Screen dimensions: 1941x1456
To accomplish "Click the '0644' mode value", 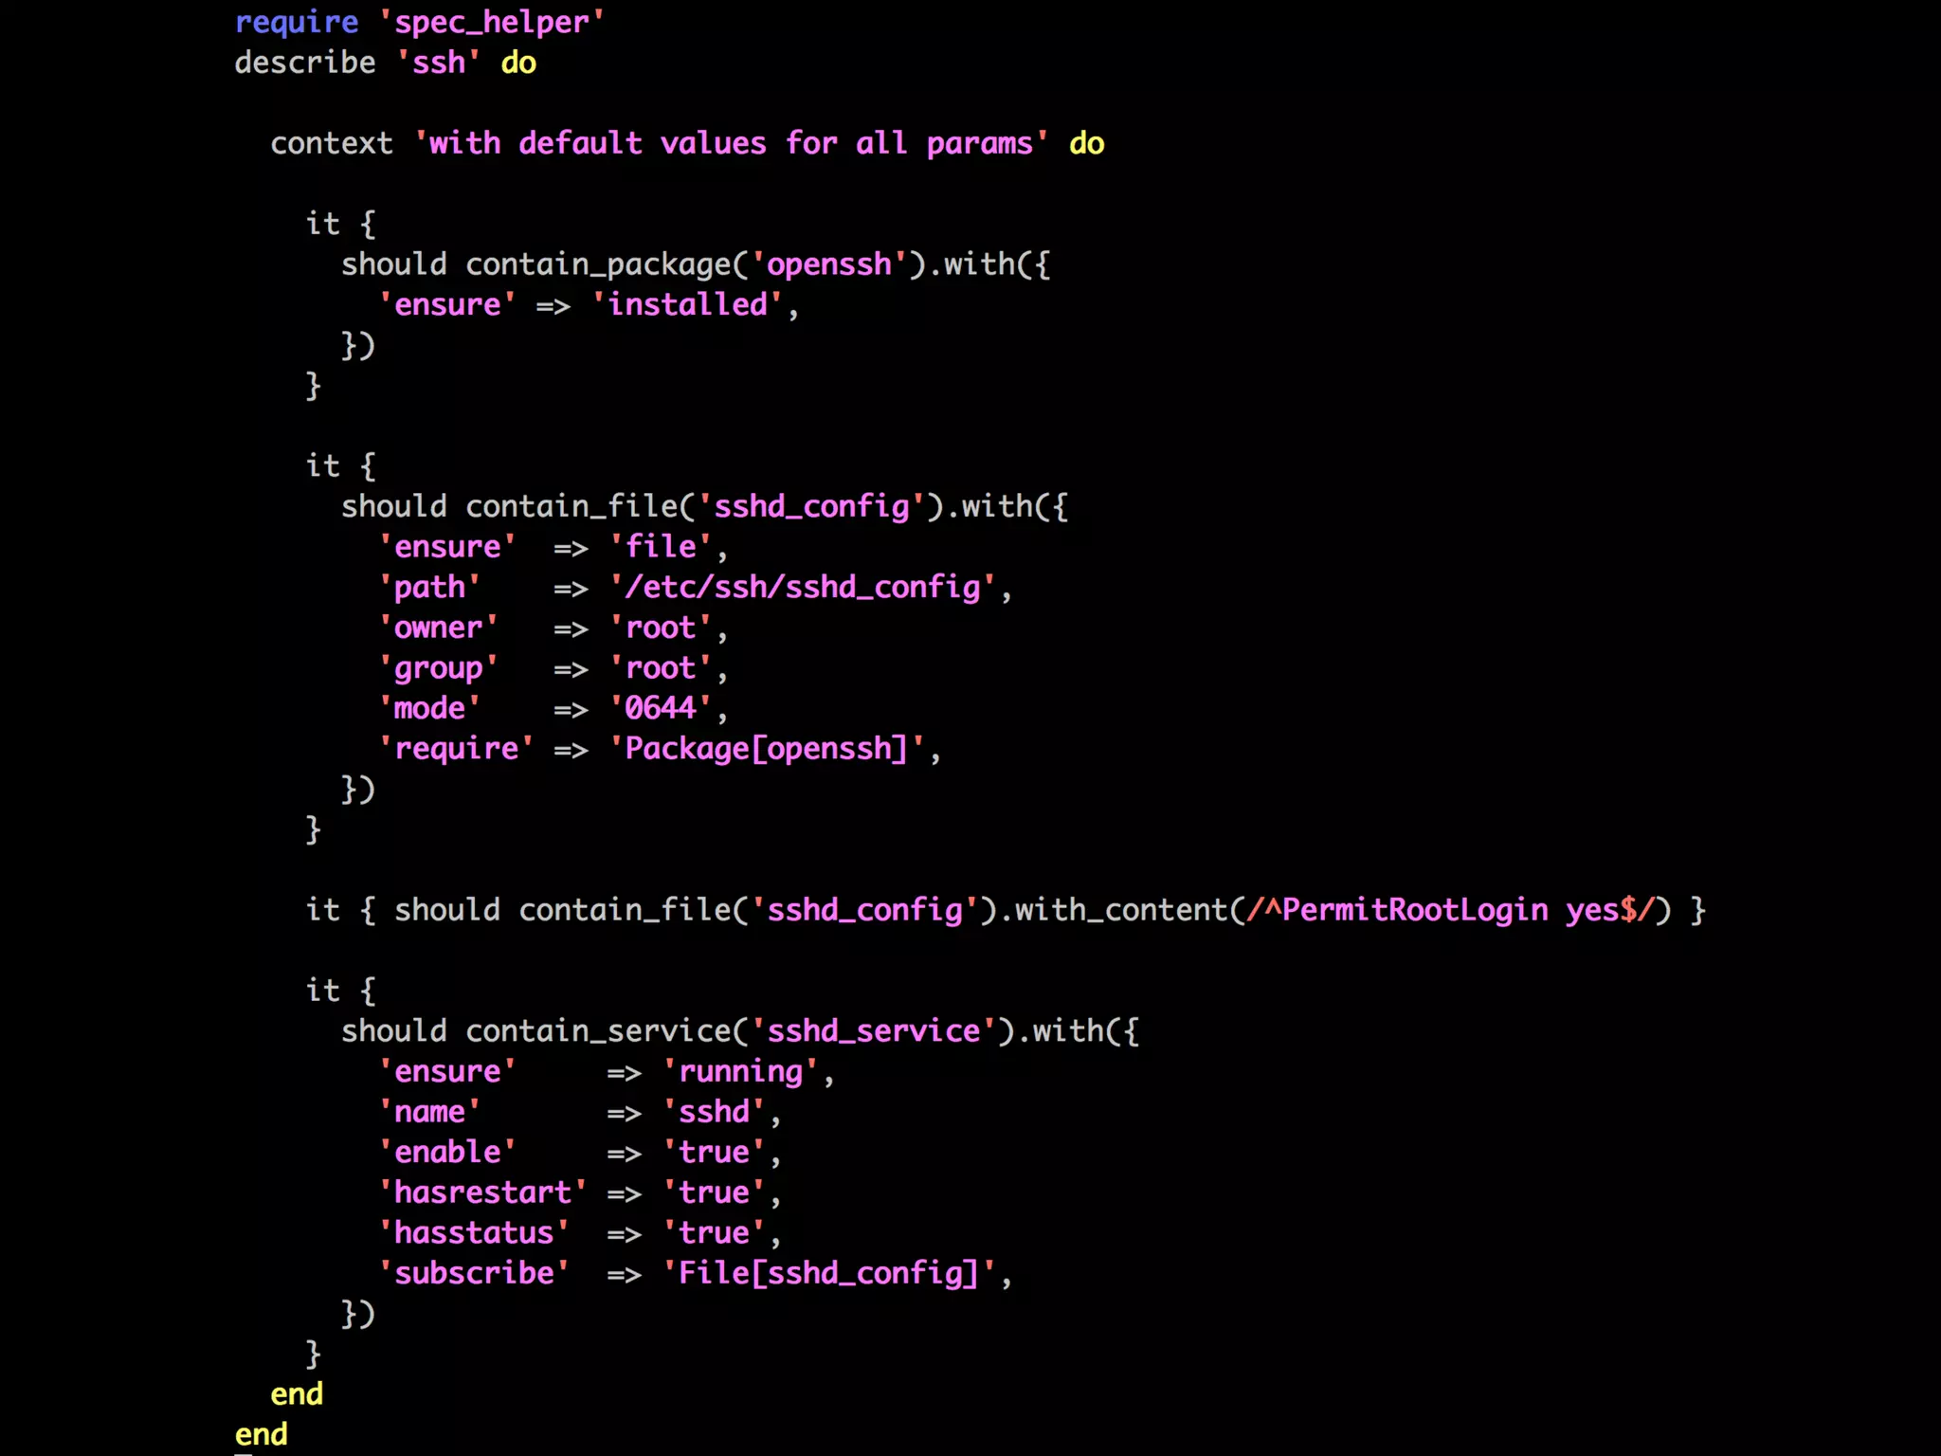I will 661,708.
